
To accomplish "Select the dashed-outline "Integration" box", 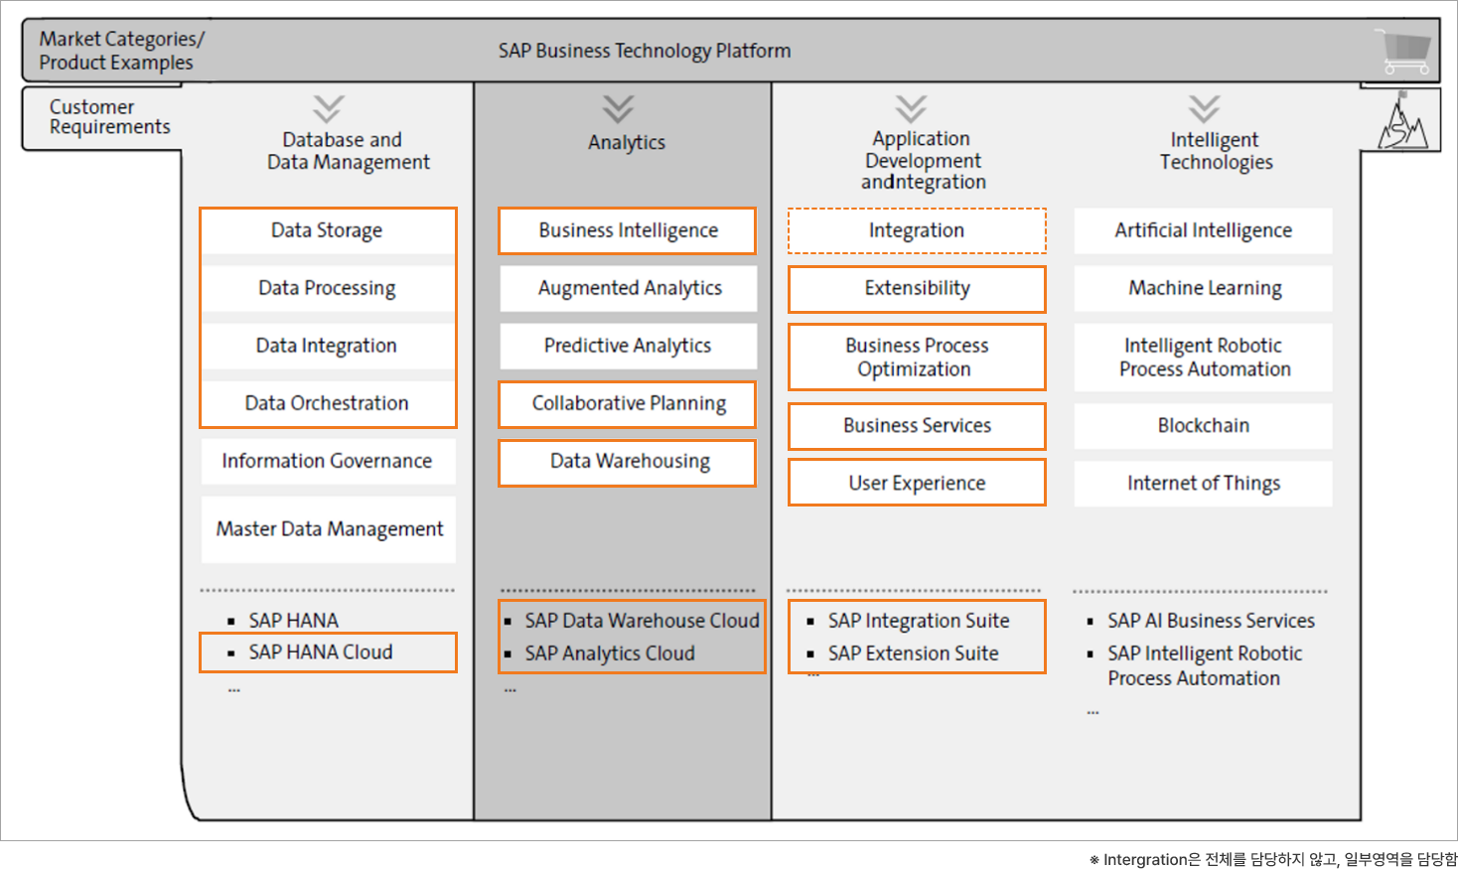I will (917, 230).
